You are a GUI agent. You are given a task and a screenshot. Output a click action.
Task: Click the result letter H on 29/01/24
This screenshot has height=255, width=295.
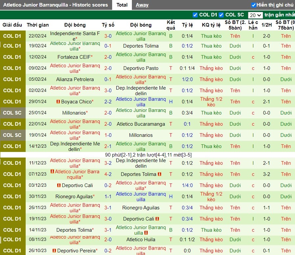click(x=171, y=102)
